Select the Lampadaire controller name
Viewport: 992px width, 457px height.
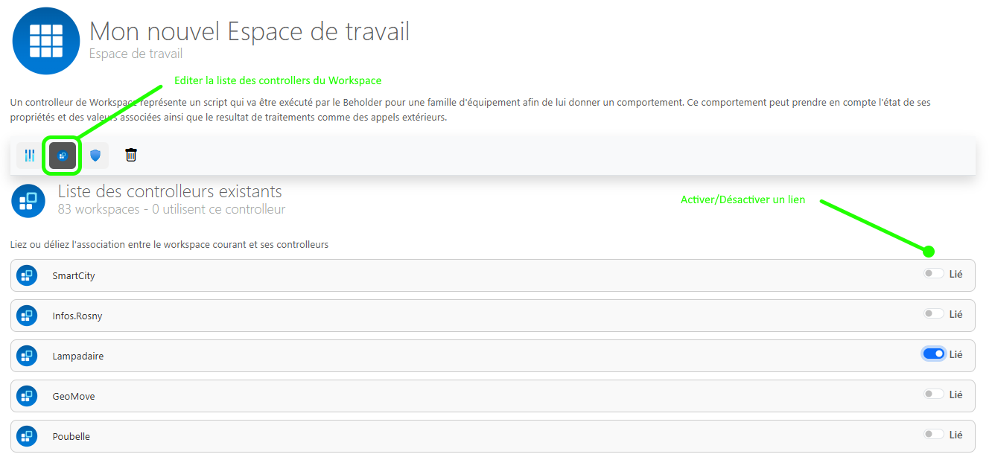coord(77,357)
